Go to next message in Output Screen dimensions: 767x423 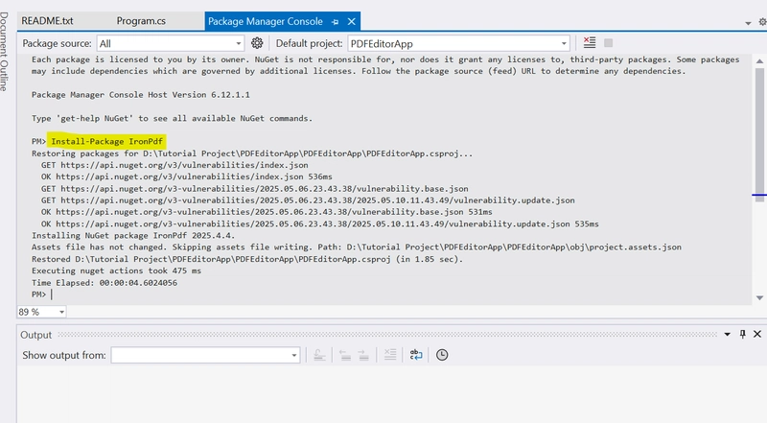(363, 355)
